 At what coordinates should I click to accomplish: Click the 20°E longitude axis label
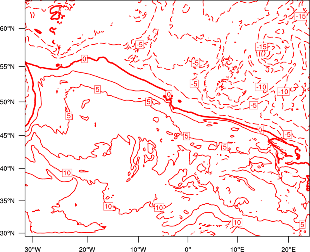(x=288, y=249)
